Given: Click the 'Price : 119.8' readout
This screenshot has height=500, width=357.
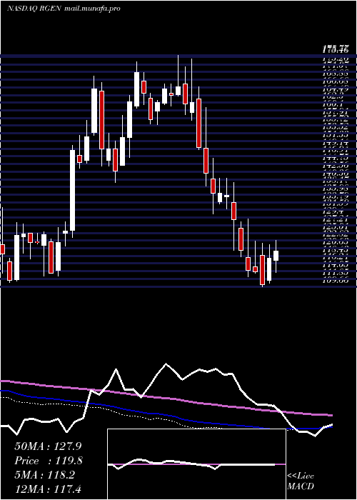Looking at the screenshot, I should (49, 461).
